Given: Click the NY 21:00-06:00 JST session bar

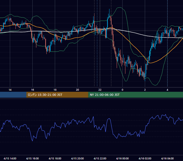Looking at the screenshot, I should pos(135,95).
